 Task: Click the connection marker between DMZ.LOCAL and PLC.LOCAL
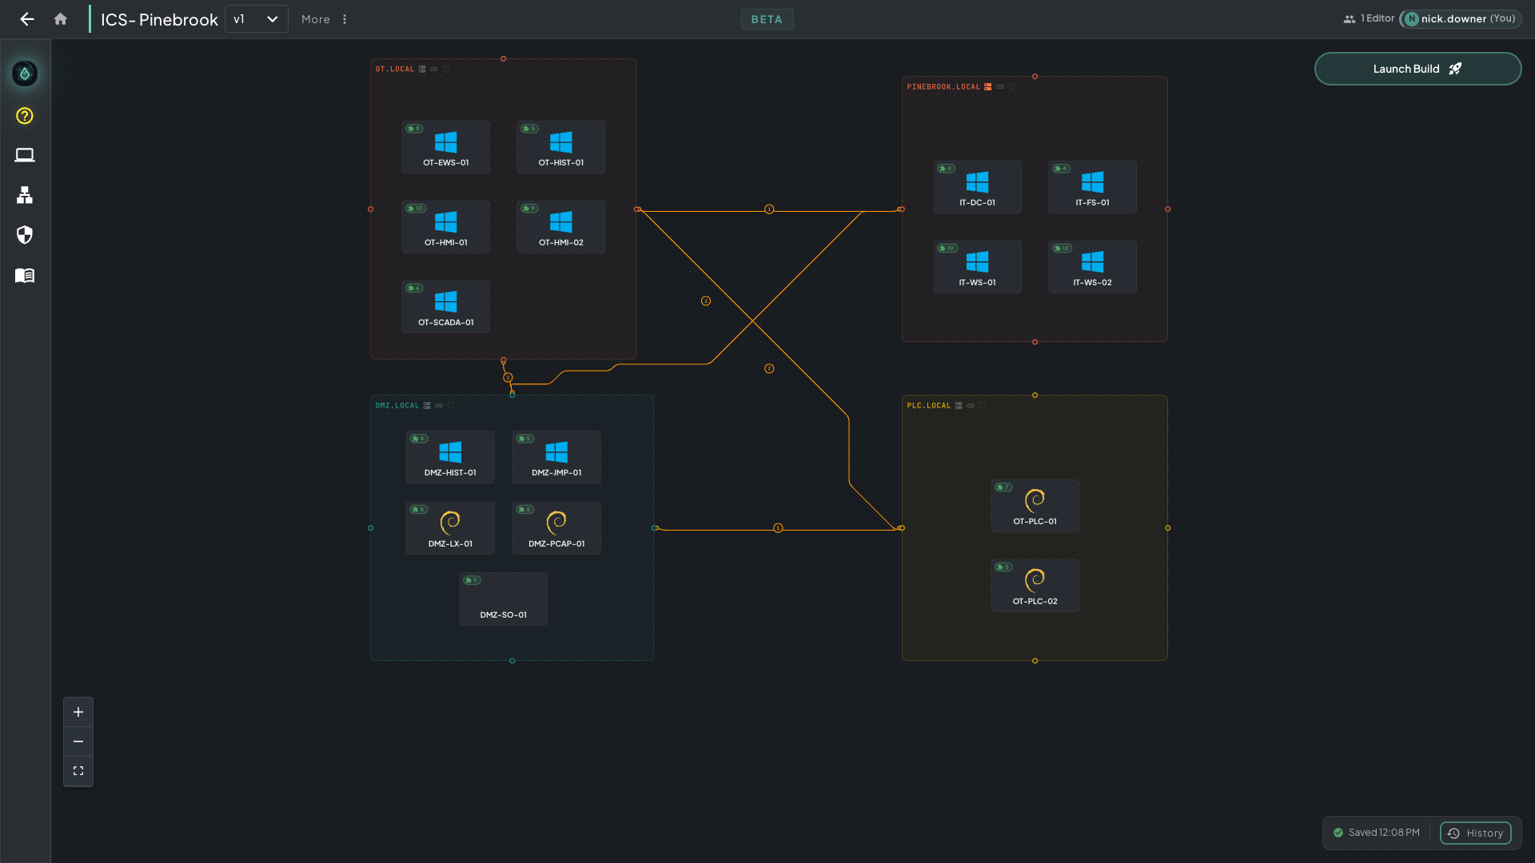coord(778,528)
